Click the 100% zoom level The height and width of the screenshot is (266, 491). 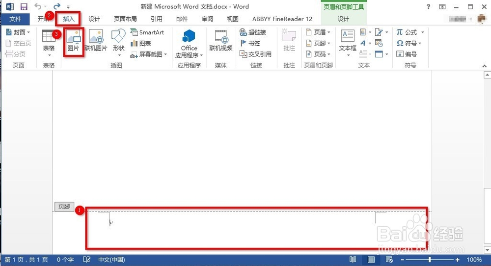(474, 260)
